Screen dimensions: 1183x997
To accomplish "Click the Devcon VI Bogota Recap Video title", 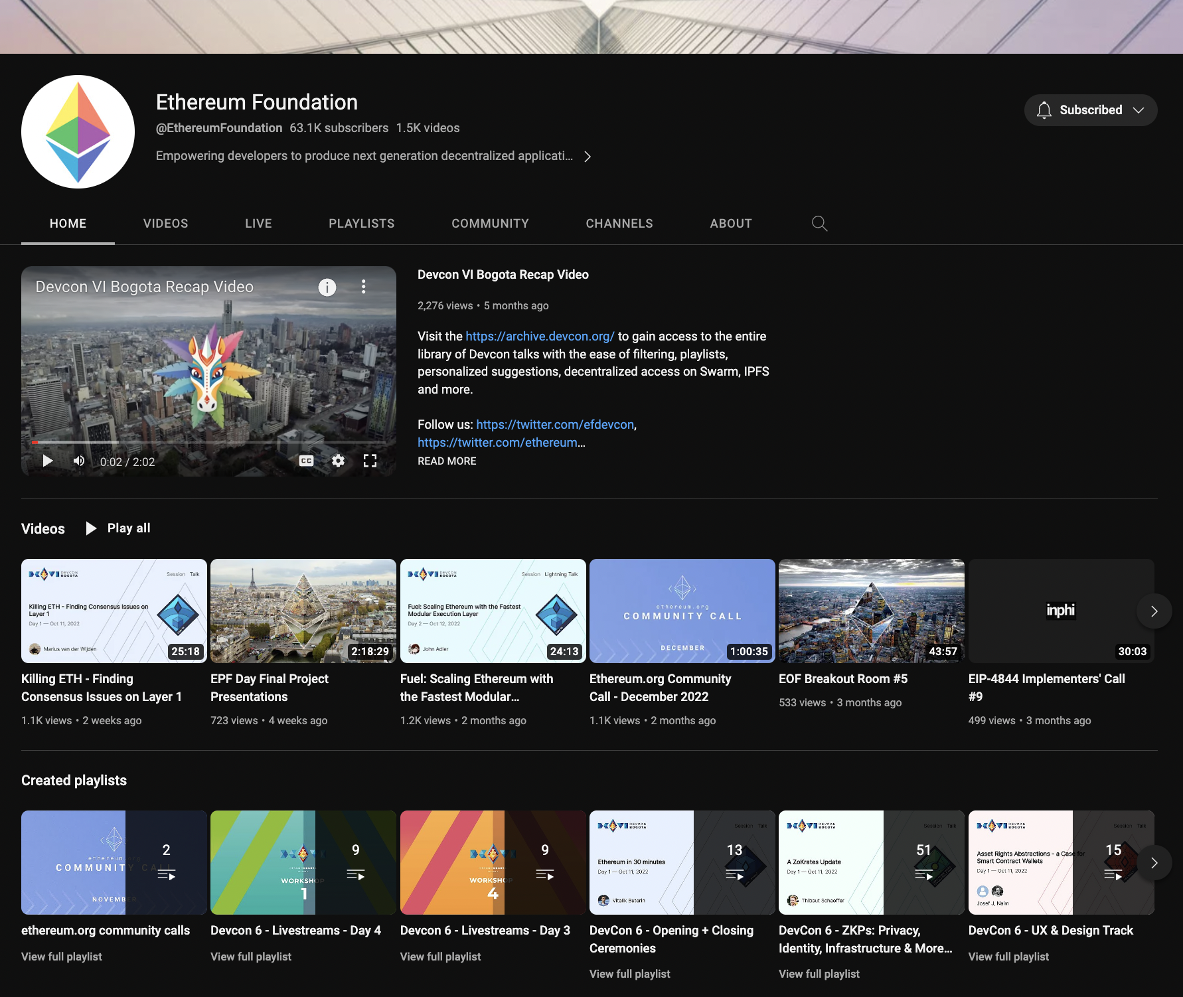I will pos(503,275).
